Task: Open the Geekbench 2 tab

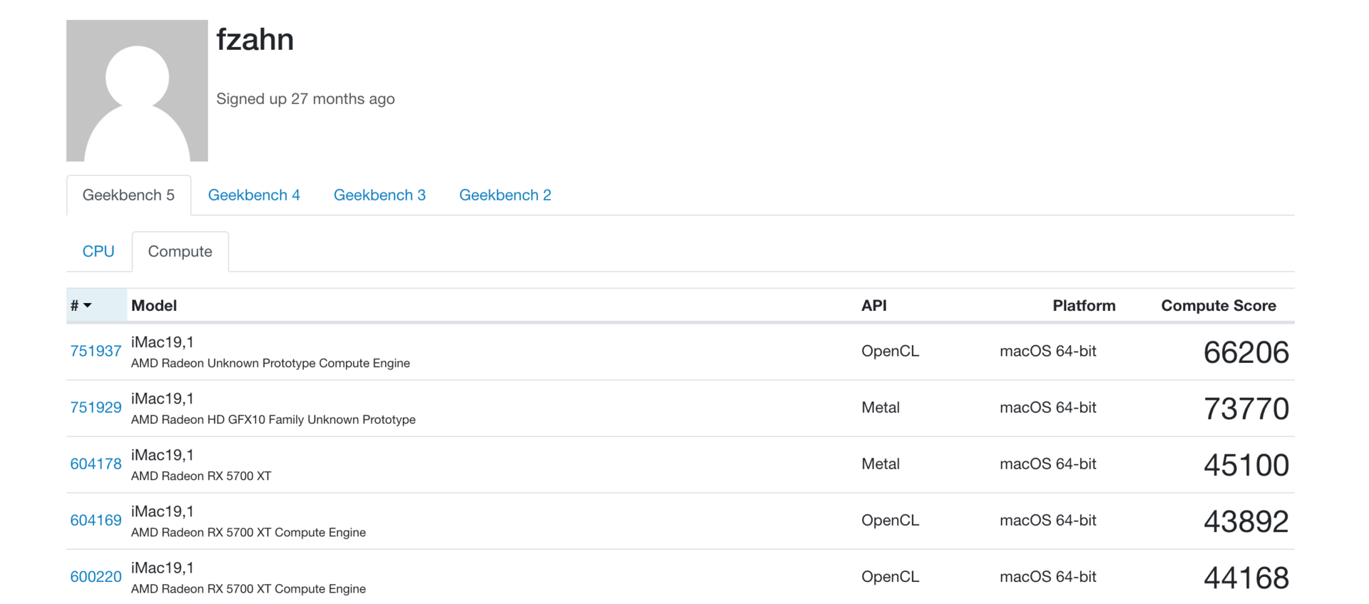Action: point(505,195)
